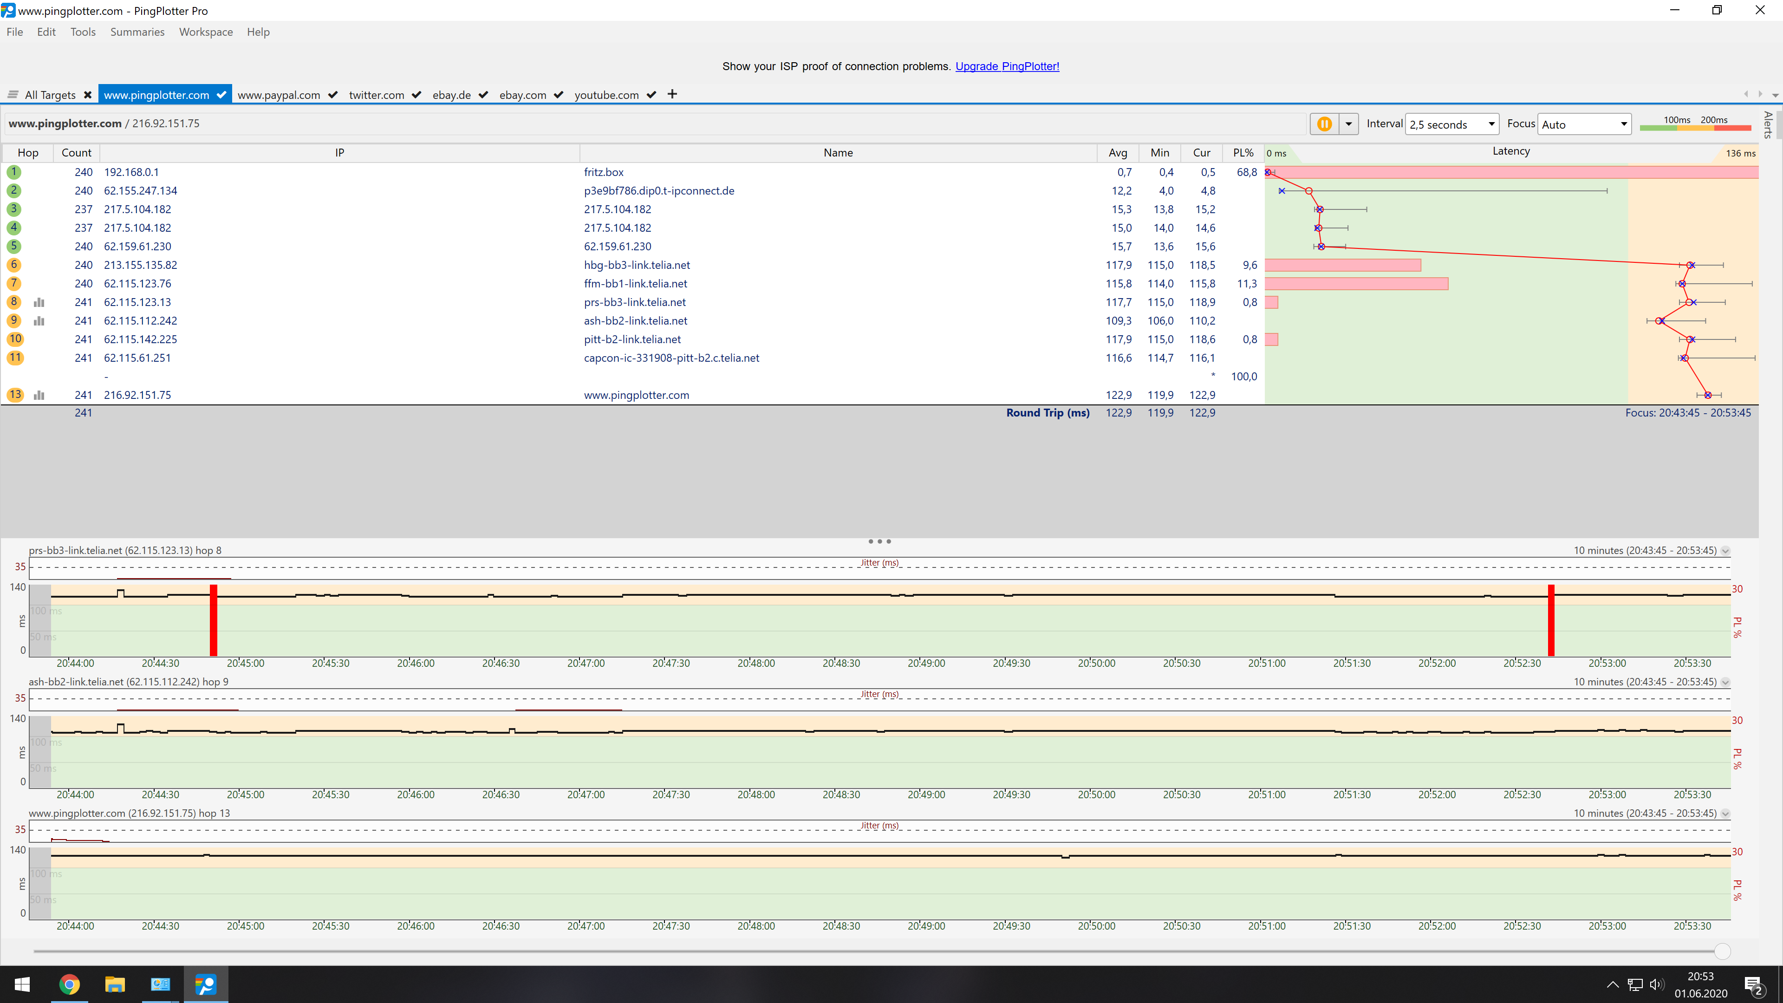The image size is (1783, 1003).
Task: Select the hbg-bb3-link.telia.net hop name
Action: 637,265
